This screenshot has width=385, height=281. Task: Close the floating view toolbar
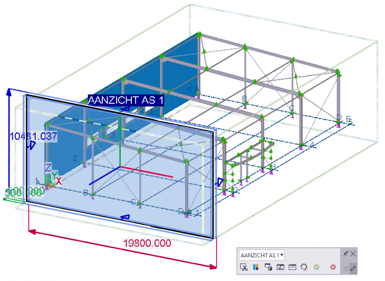pyautogui.click(x=353, y=254)
